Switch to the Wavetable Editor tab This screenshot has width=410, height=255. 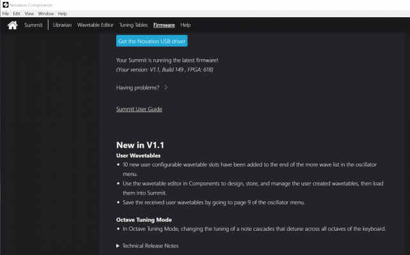coord(95,25)
